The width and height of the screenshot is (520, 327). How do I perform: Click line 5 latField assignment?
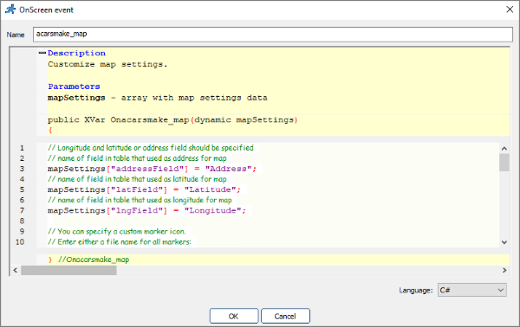144,189
